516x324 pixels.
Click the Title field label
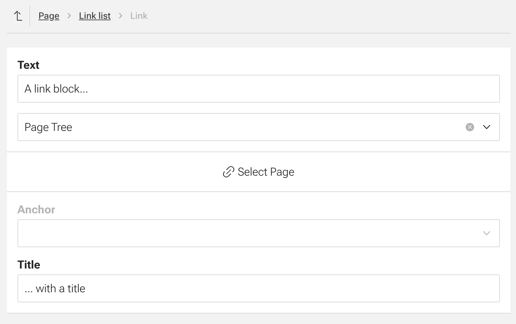pyautogui.click(x=29, y=265)
